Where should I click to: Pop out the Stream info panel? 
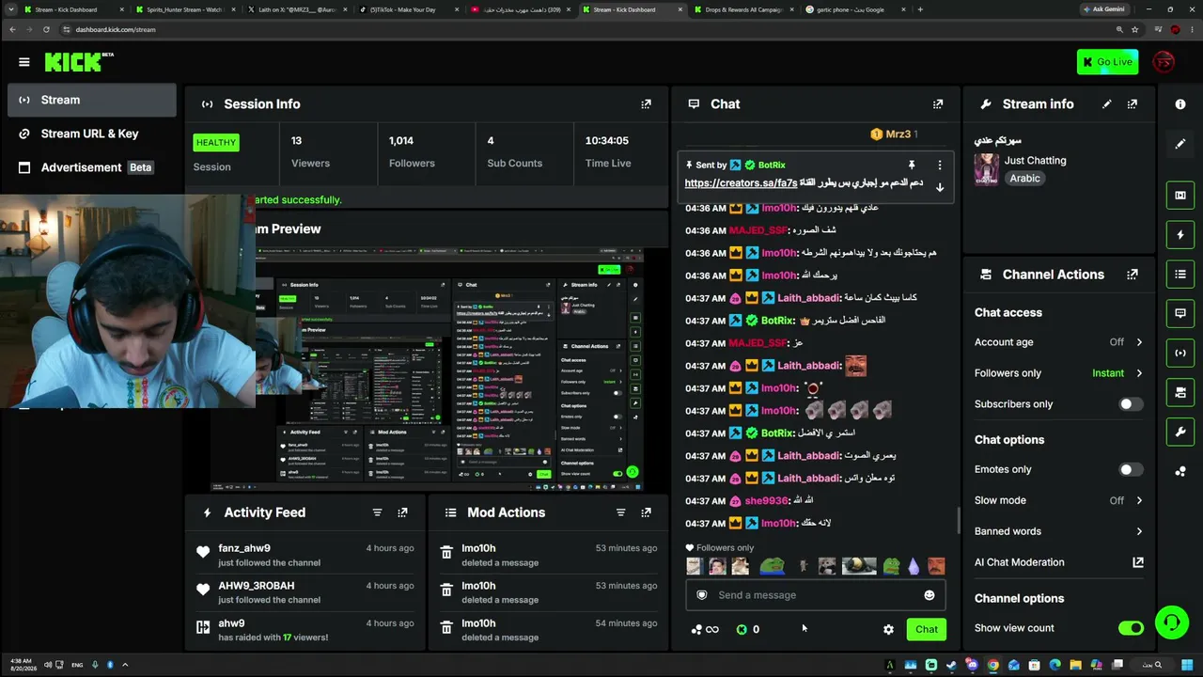pos(1133,104)
